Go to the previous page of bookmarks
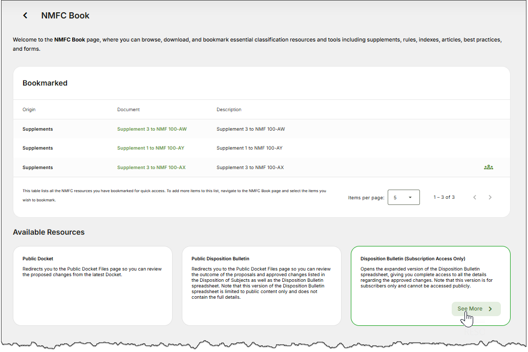 (x=475, y=197)
